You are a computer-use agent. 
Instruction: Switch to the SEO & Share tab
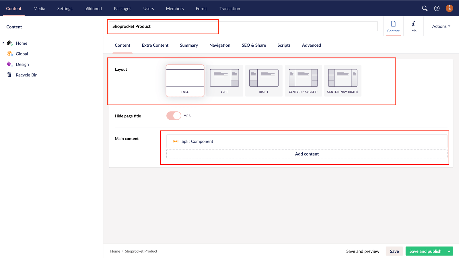point(254,45)
